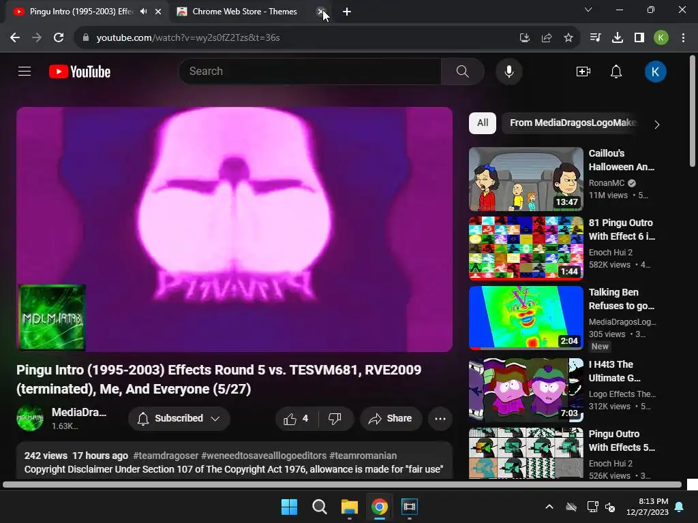698x523 pixels.
Task: Install app icon in address bar
Action: pos(525,38)
